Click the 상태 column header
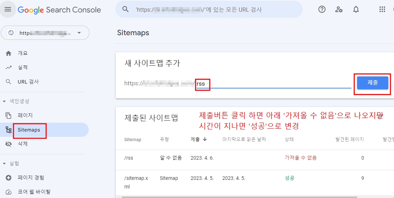Viewport: 394px width, 198px height. pyautogui.click(x=289, y=139)
